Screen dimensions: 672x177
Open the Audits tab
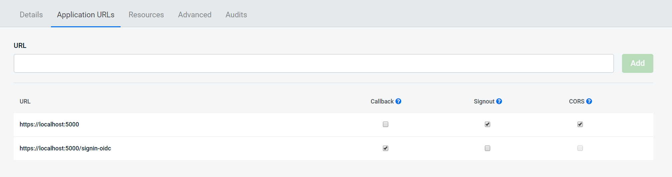tap(236, 15)
